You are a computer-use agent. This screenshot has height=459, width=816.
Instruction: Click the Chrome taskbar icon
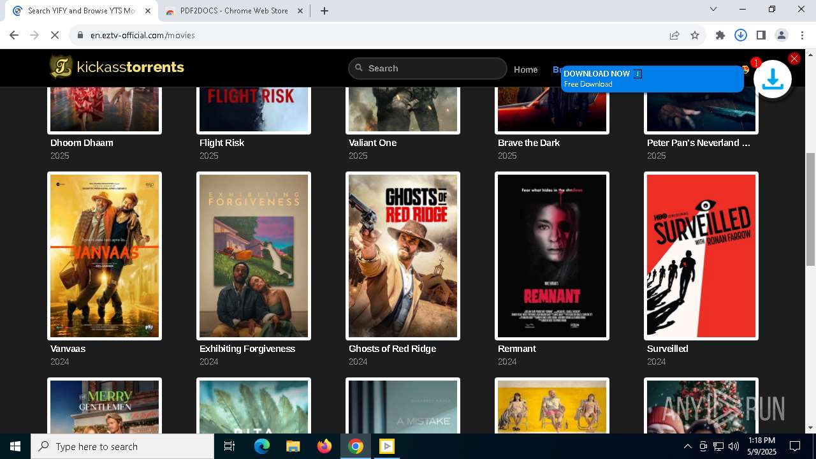tap(356, 446)
